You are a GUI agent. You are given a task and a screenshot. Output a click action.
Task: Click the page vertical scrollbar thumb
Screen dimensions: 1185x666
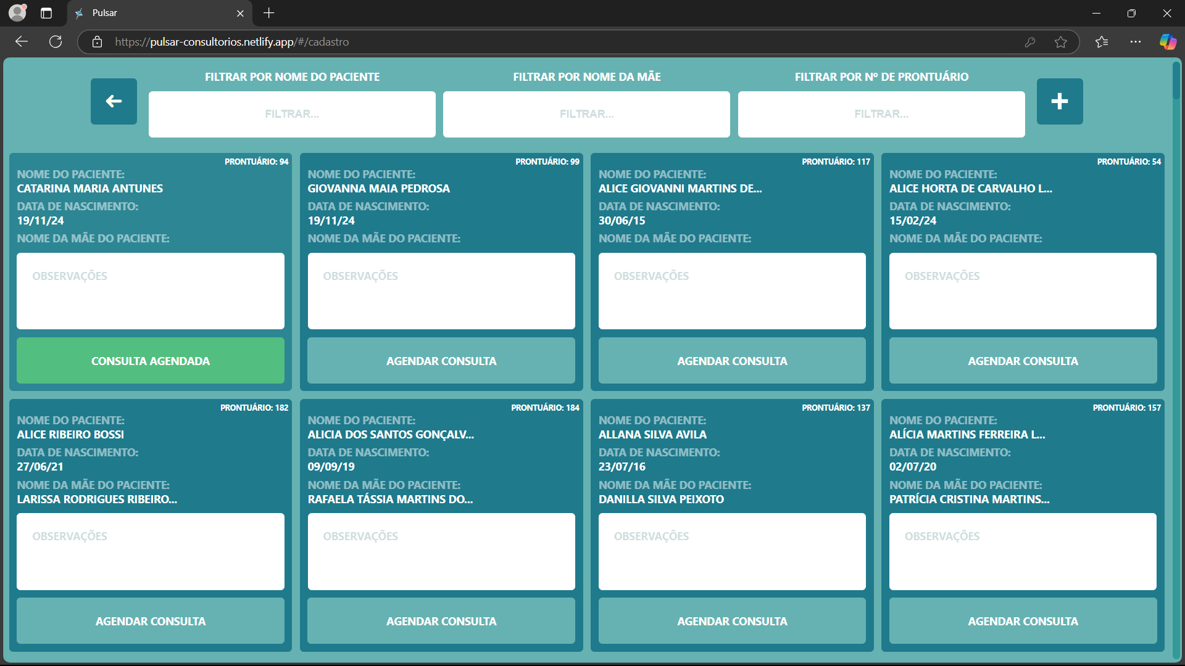coord(1176,80)
